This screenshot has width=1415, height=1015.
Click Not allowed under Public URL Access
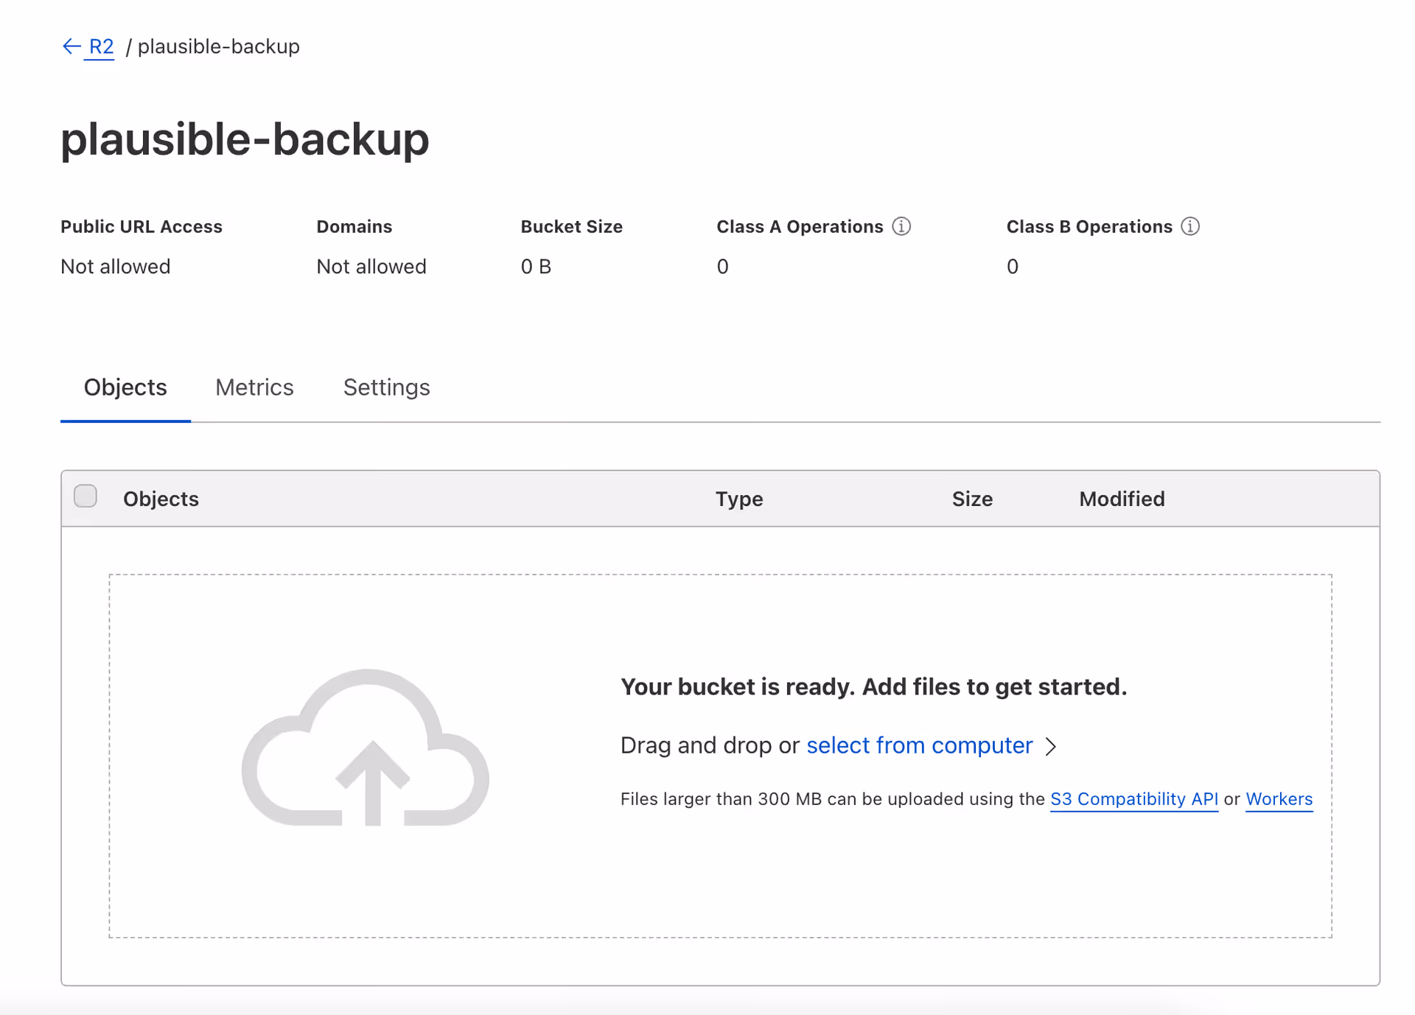116,266
